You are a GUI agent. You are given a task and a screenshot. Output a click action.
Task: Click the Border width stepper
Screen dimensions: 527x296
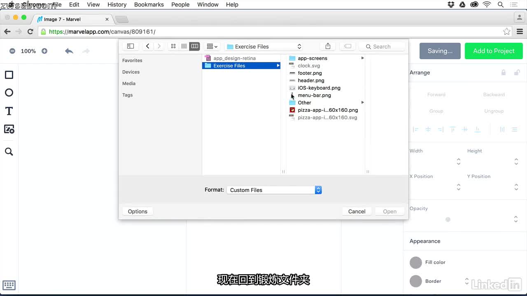click(467, 281)
